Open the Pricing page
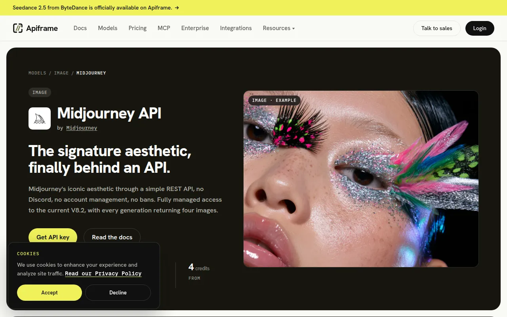 tap(137, 28)
